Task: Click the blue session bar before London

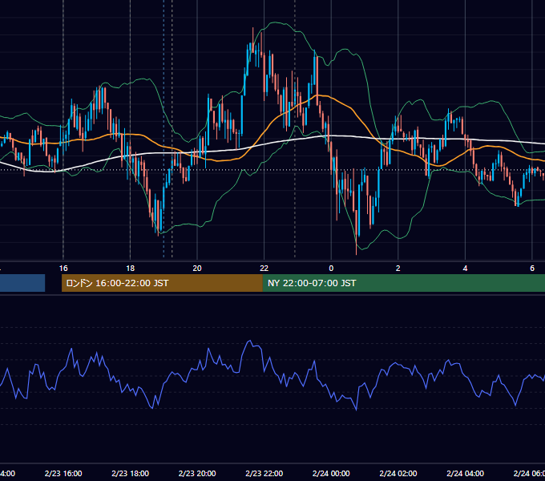Action: (x=22, y=283)
